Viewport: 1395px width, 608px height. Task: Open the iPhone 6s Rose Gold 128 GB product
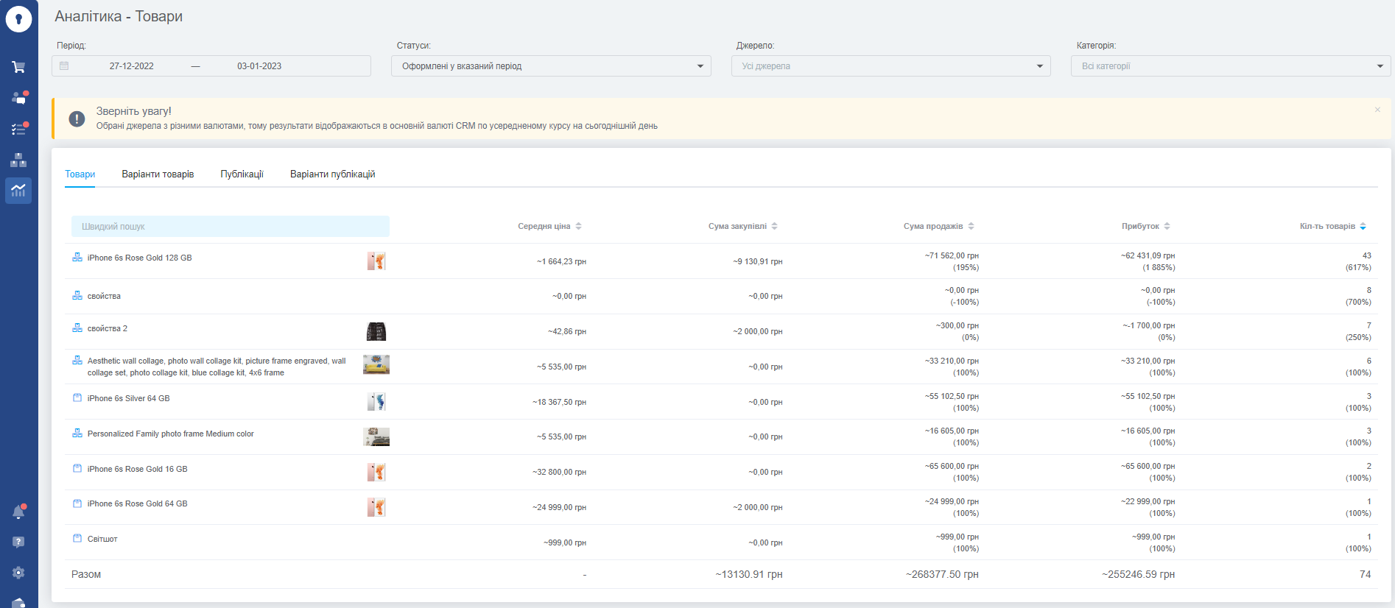139,258
